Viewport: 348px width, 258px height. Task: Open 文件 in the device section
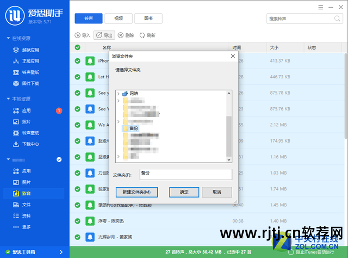[x=22, y=205]
